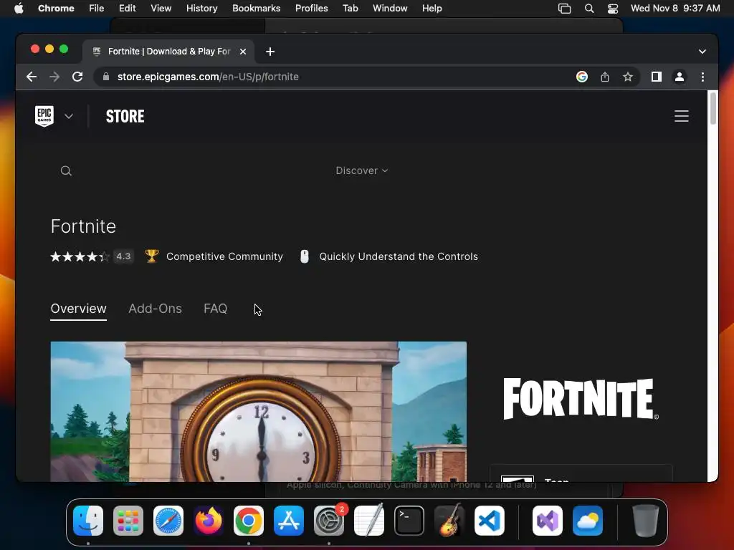
Task: Open the Help menu
Action: pyautogui.click(x=432, y=9)
